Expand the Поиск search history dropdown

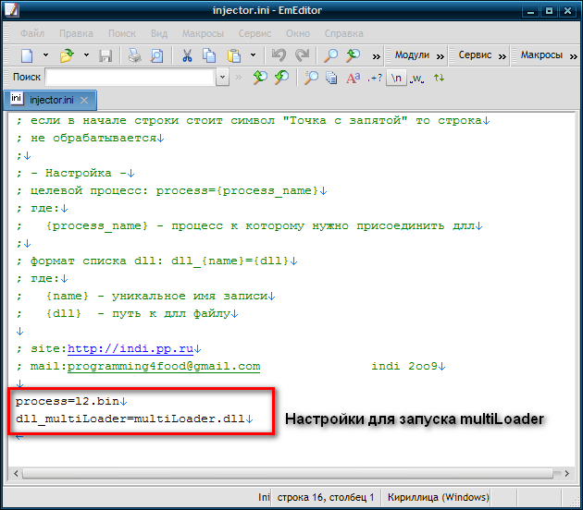click(222, 79)
